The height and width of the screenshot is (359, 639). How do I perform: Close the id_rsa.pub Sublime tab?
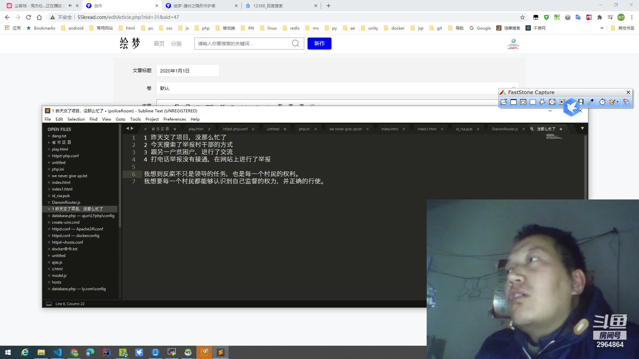(478, 129)
